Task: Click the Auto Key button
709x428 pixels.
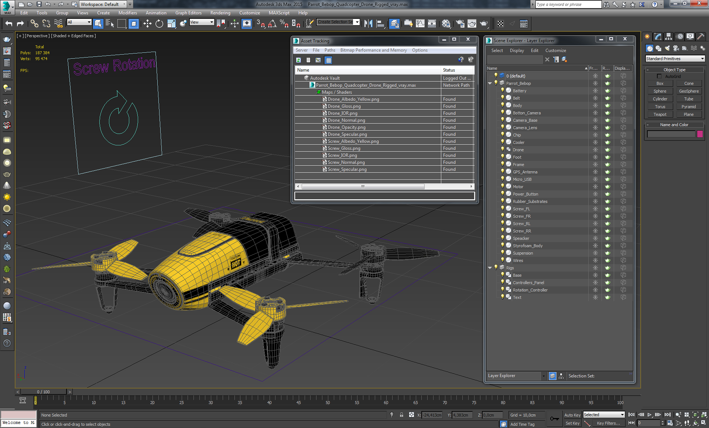Action: point(572,415)
